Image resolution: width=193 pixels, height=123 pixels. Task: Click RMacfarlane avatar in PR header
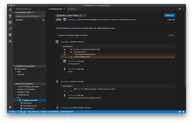(x=65, y=20)
